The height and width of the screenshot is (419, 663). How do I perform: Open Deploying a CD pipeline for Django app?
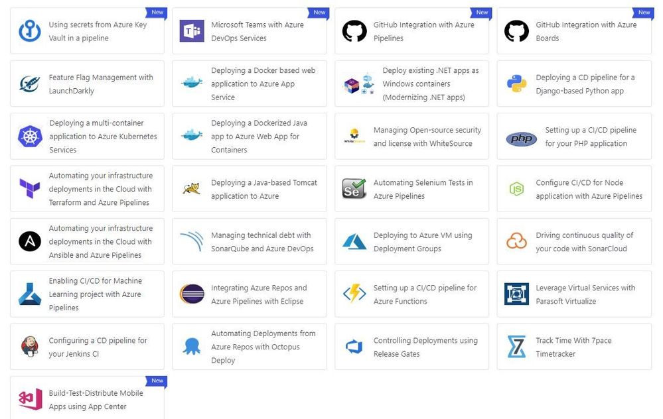pos(574,84)
